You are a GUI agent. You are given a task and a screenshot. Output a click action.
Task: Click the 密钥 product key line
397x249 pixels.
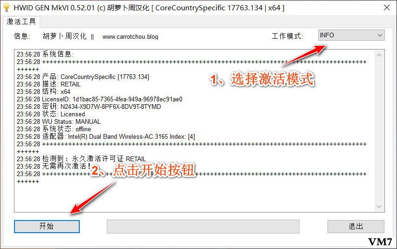(89, 107)
